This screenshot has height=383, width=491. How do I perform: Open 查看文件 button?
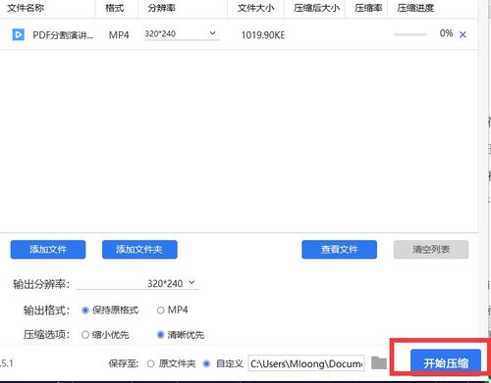click(340, 250)
